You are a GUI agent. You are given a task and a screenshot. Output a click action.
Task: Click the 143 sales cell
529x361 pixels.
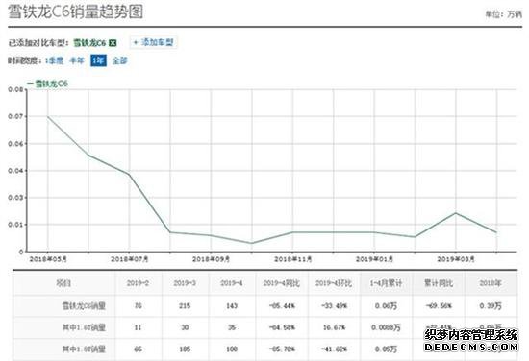pos(232,305)
